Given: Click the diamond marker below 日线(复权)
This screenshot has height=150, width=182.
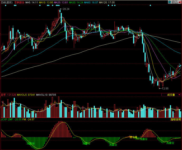Looking at the screenshot, I should coord(6,5).
